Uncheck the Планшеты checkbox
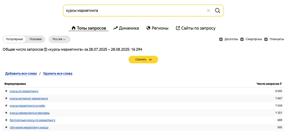The image size is (286, 133). pos(266,39)
